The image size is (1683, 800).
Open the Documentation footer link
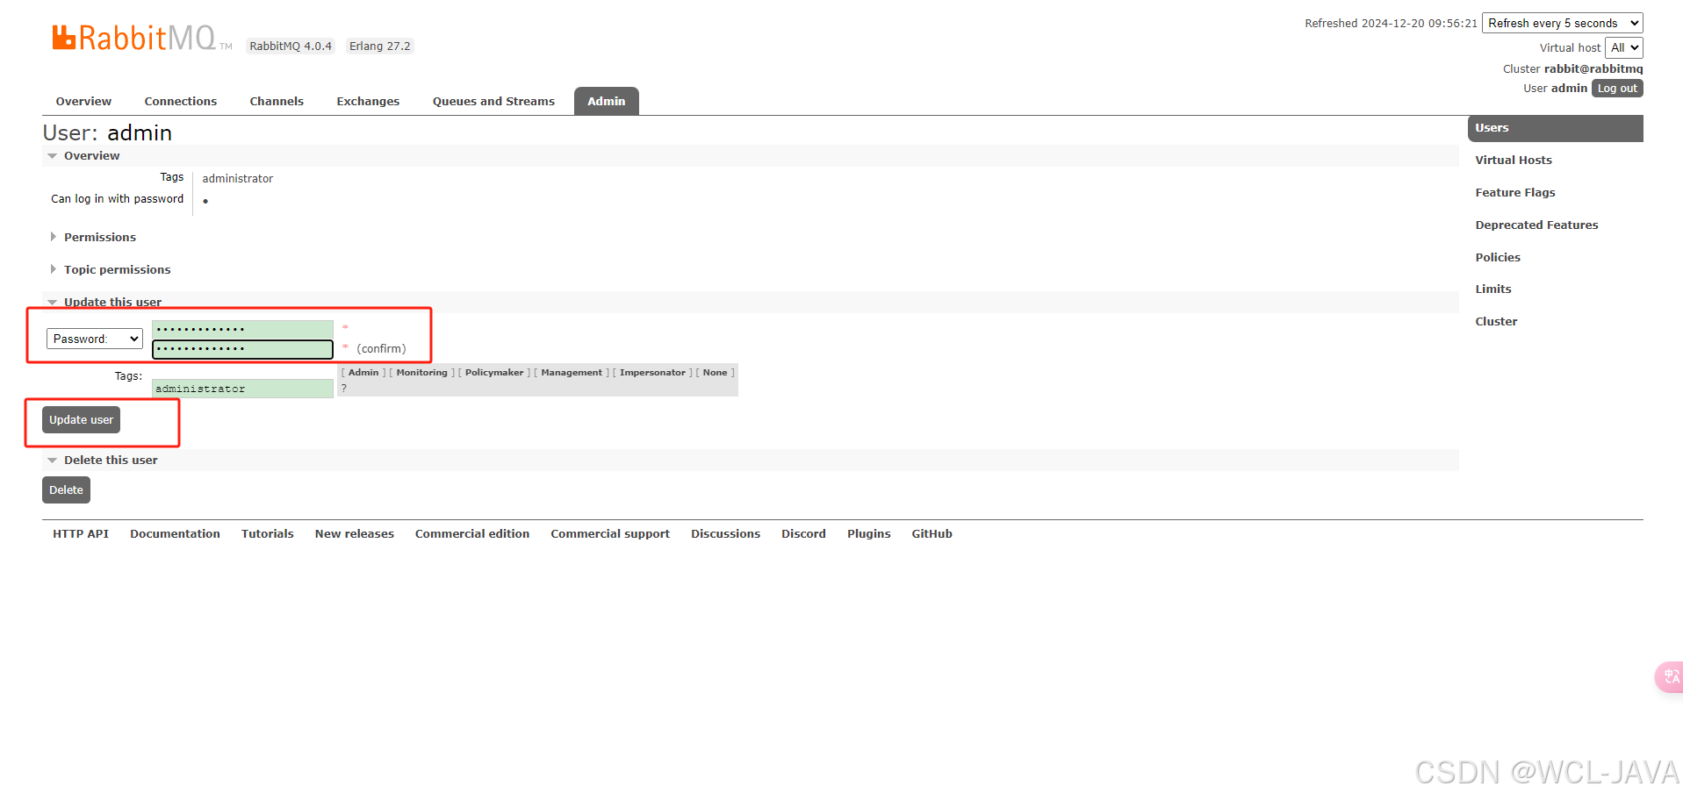175,534
